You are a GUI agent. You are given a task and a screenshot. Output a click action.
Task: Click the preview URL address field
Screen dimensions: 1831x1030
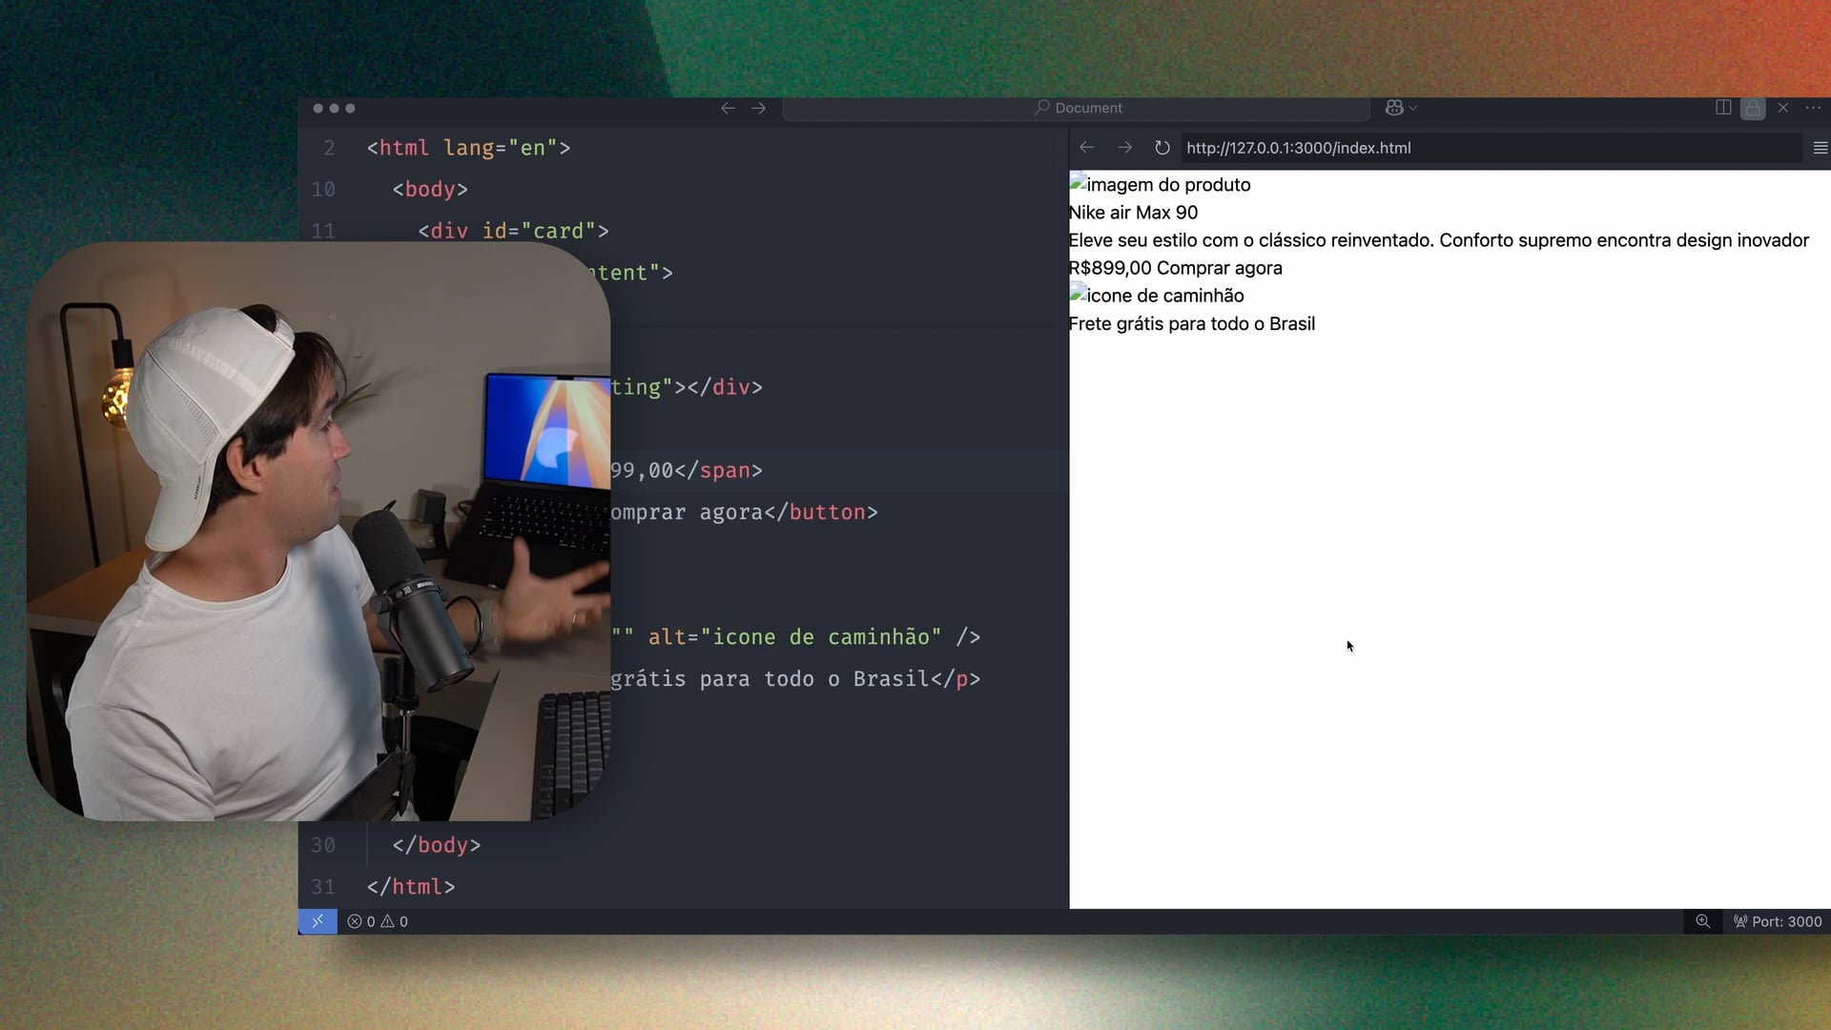click(1488, 148)
